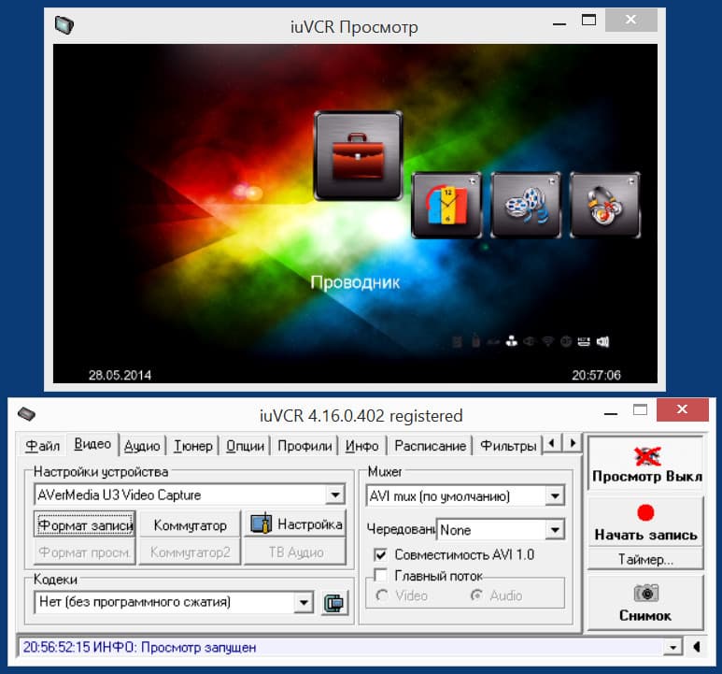Screen dimensions: 722x674
Task: Select the Video radio button
Action: point(382,595)
